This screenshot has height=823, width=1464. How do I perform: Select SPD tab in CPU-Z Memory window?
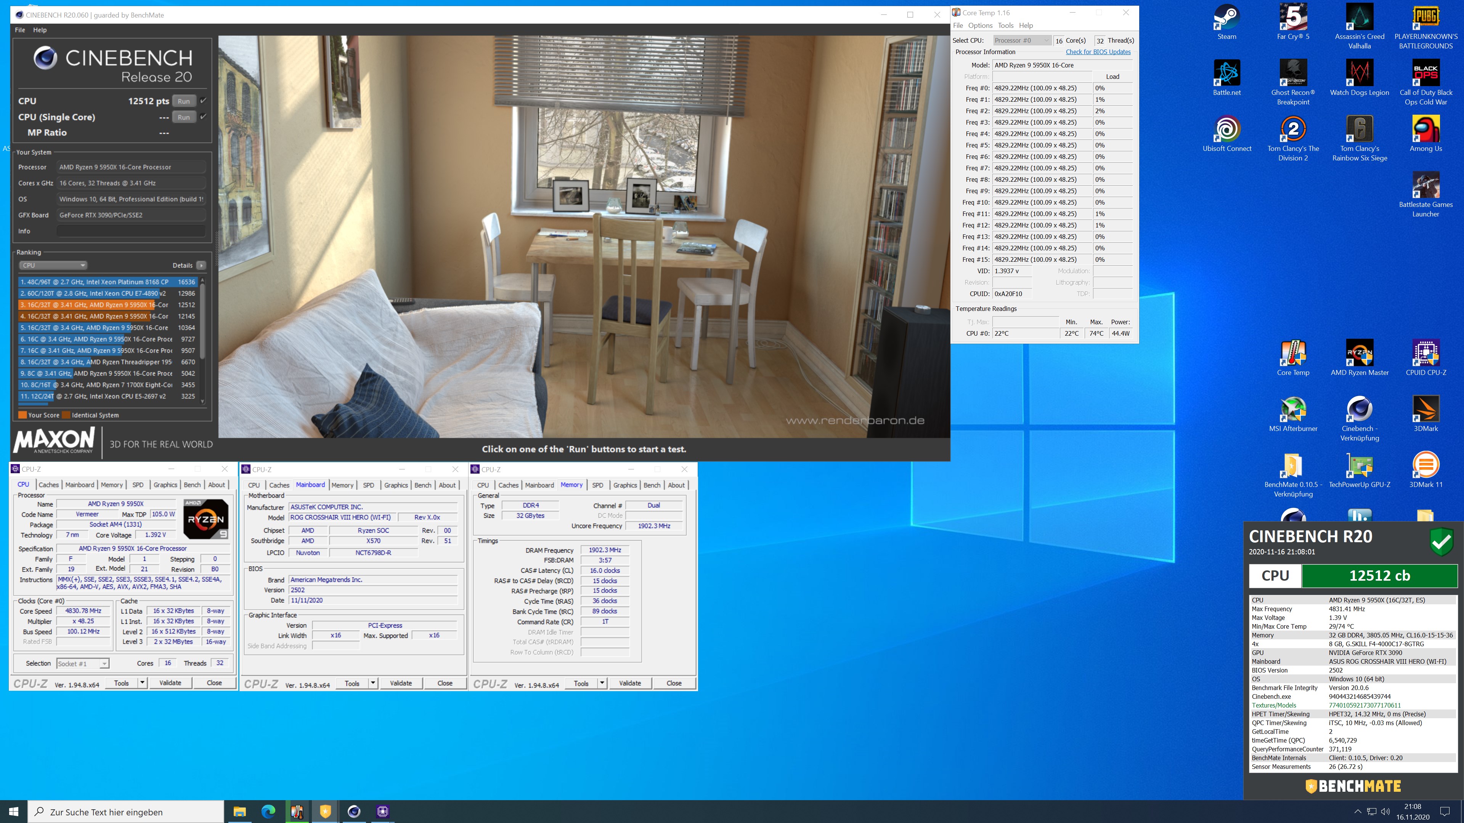[597, 485]
